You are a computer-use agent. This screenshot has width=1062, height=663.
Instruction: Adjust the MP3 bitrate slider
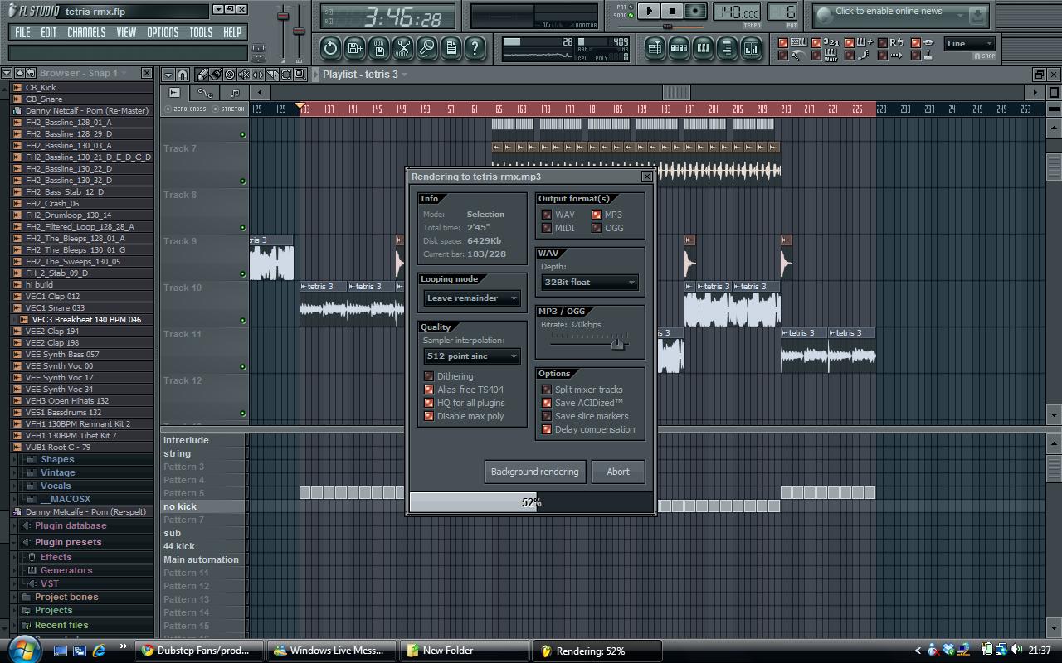tap(617, 342)
